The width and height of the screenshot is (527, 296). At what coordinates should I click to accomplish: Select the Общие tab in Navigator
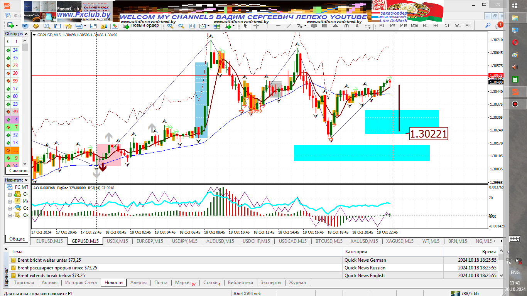[17, 239]
